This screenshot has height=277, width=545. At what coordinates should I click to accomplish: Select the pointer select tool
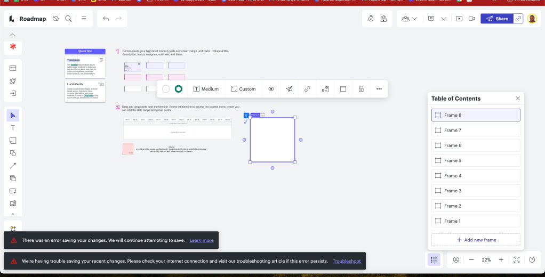[x=13, y=115]
